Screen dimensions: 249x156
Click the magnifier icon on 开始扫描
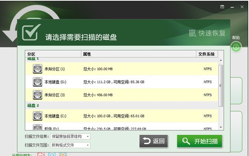[x=186, y=141]
